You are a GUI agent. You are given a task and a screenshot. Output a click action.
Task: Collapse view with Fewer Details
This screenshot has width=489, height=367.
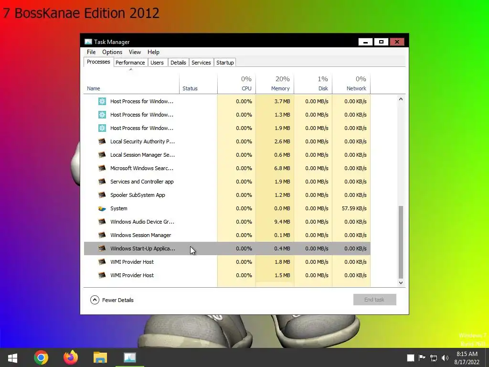point(112,300)
